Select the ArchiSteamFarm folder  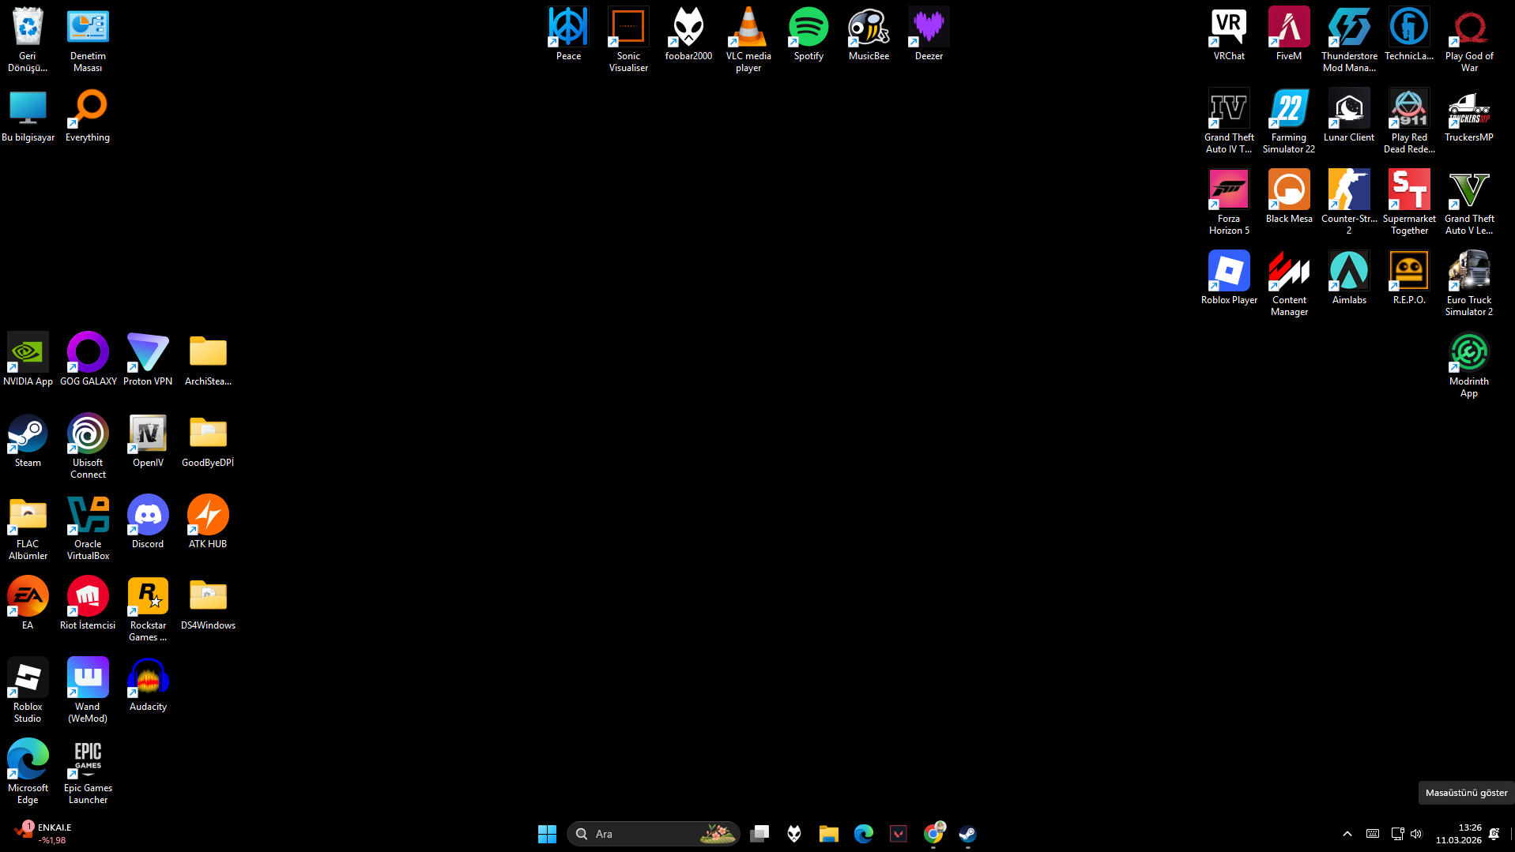pos(208,359)
